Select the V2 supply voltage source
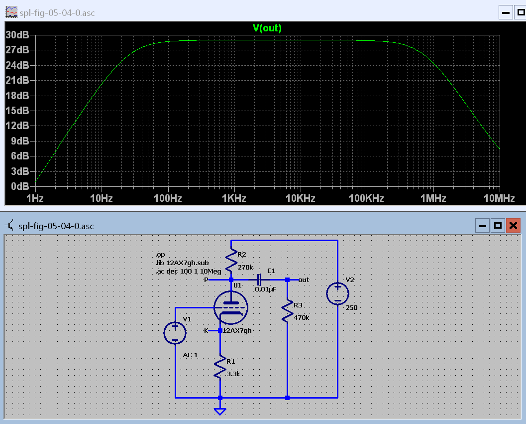 pos(337,293)
